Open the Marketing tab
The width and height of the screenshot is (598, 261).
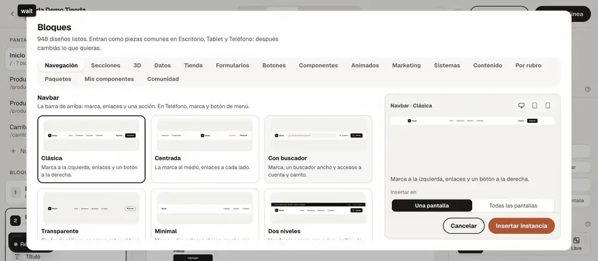[406, 65]
